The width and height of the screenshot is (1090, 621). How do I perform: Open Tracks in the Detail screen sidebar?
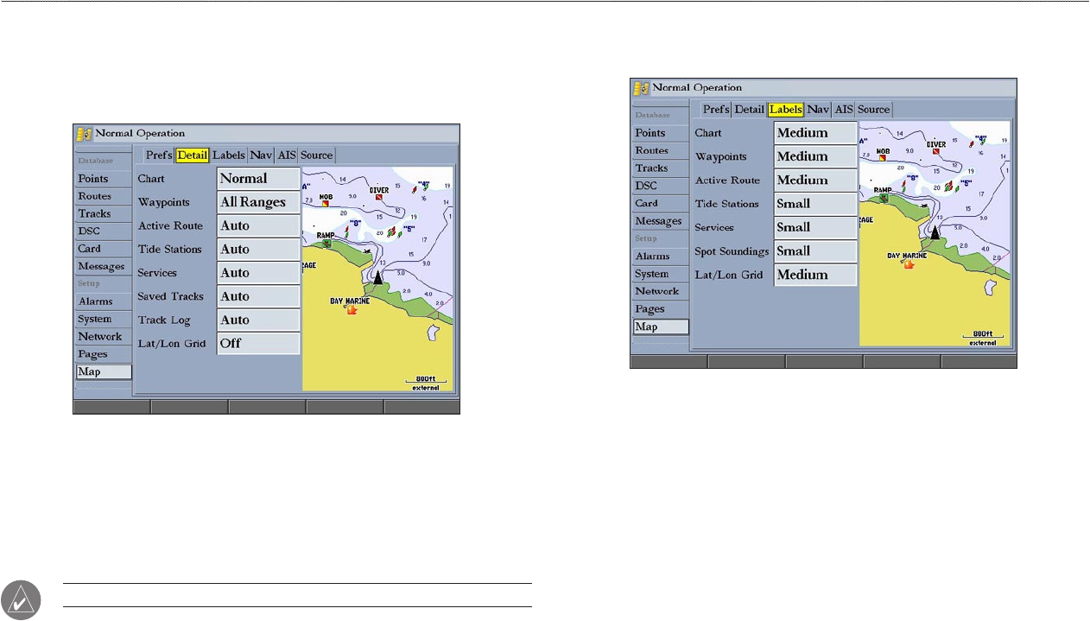[x=104, y=213]
